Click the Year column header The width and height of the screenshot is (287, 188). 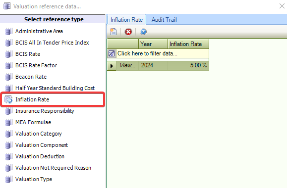(x=153, y=44)
